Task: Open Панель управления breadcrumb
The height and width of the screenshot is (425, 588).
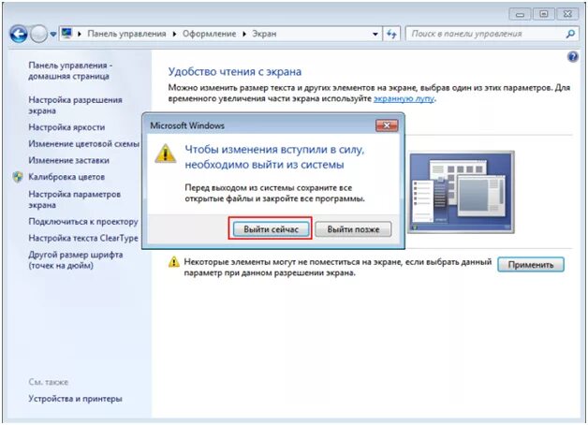Action: [126, 34]
